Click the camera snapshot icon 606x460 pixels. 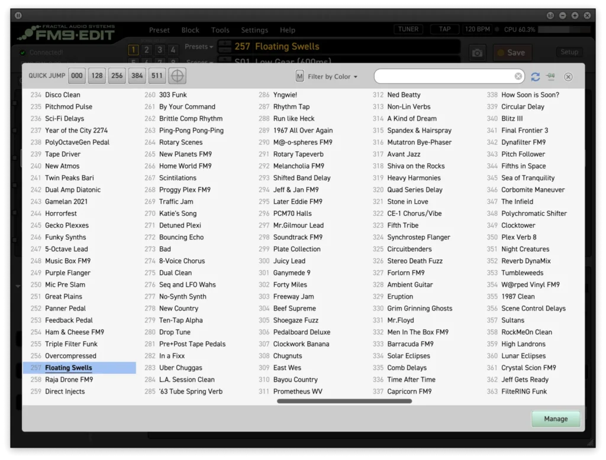pyautogui.click(x=477, y=53)
